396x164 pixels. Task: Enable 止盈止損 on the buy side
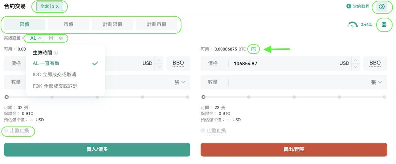click(6, 131)
